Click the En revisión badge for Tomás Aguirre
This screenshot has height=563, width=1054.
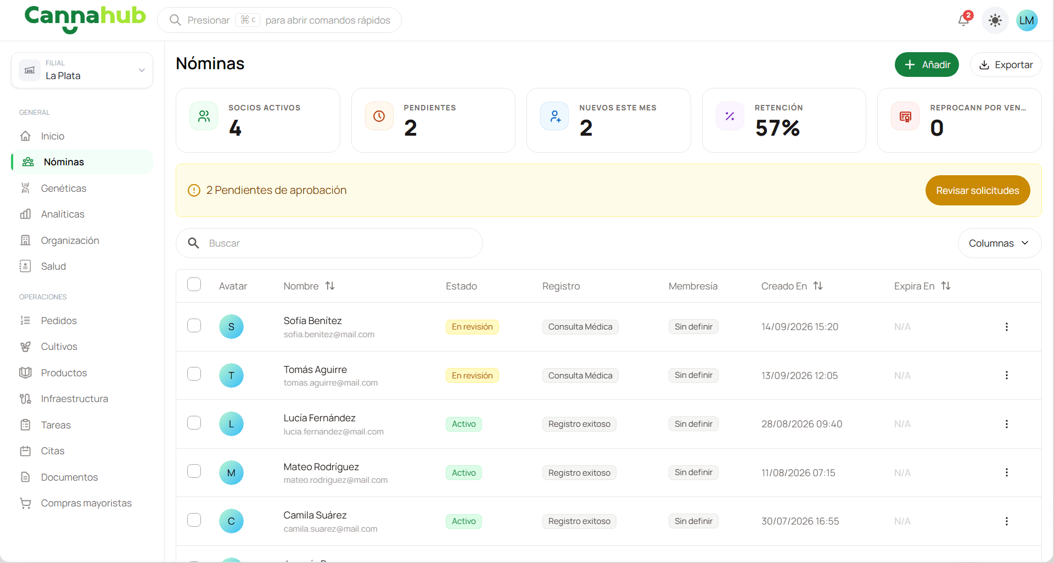point(472,376)
